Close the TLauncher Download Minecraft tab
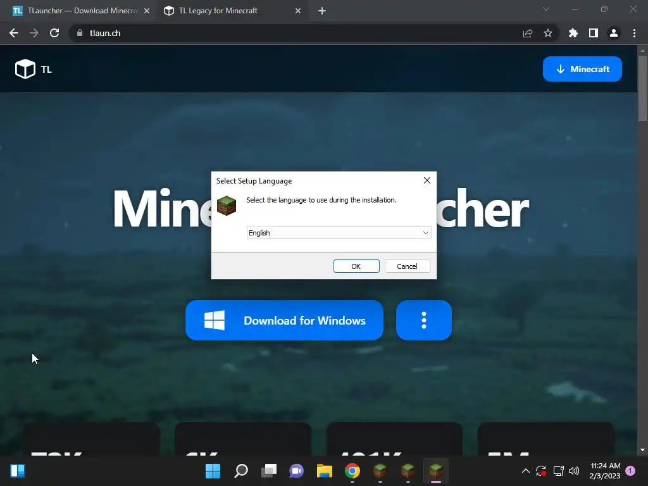648x486 pixels. click(147, 11)
